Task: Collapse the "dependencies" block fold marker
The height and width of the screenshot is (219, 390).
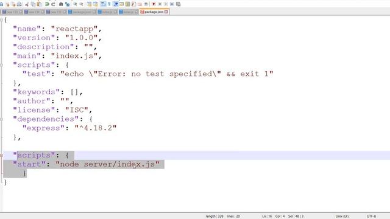Action: pos(1,119)
